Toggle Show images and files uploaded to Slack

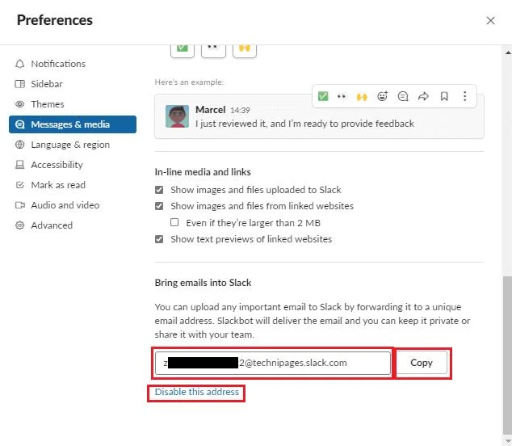[x=159, y=190]
